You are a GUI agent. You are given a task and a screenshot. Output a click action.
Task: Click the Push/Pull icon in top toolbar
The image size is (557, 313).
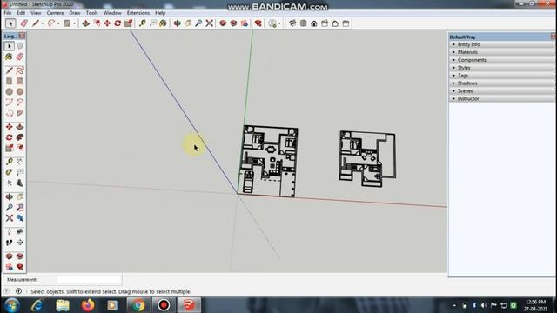point(85,23)
